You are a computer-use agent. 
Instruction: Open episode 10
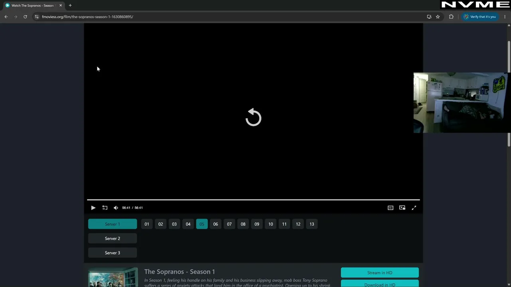tap(271, 224)
